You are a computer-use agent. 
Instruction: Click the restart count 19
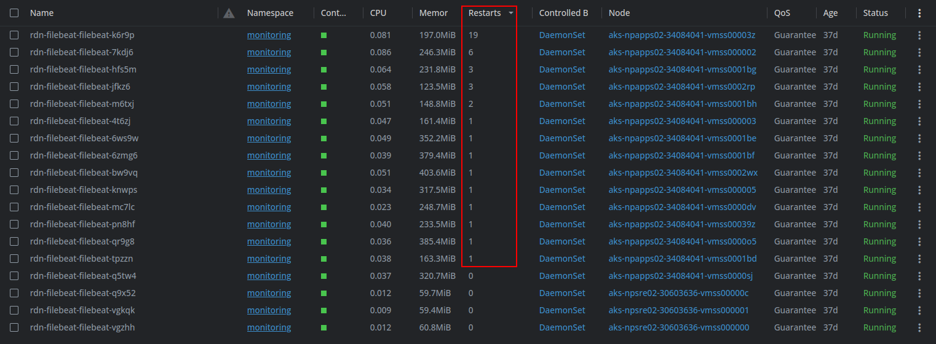(x=473, y=35)
